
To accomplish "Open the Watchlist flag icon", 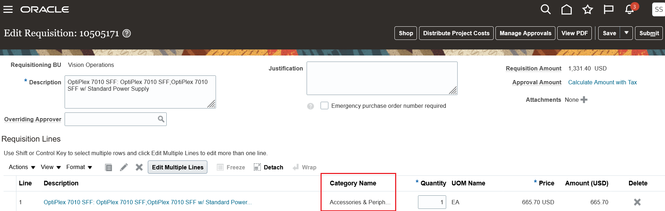I will [x=608, y=10].
